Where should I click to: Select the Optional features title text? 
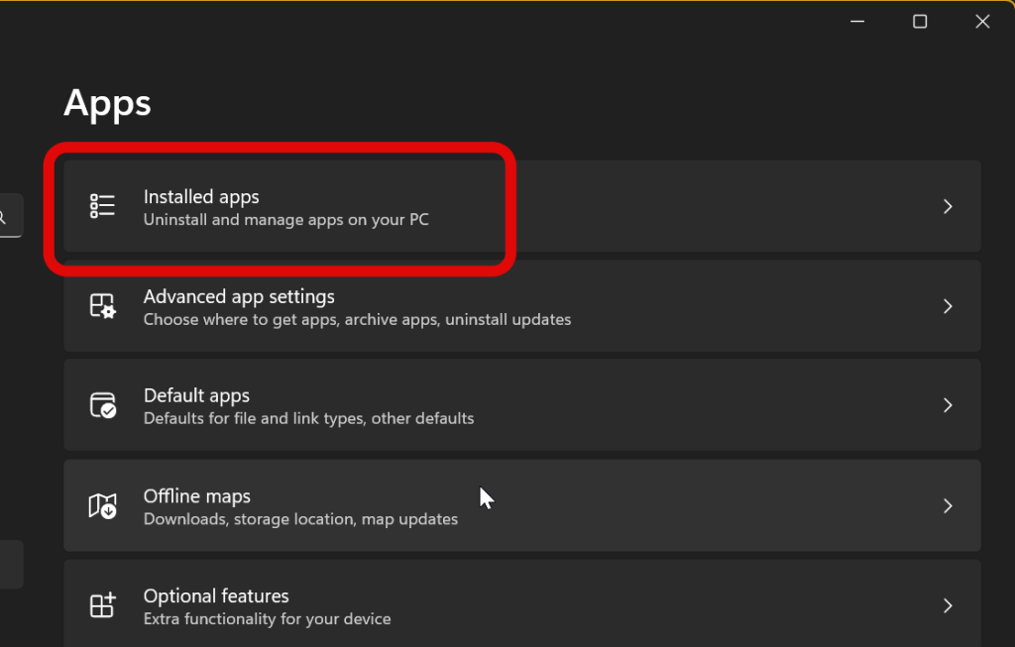coord(216,595)
